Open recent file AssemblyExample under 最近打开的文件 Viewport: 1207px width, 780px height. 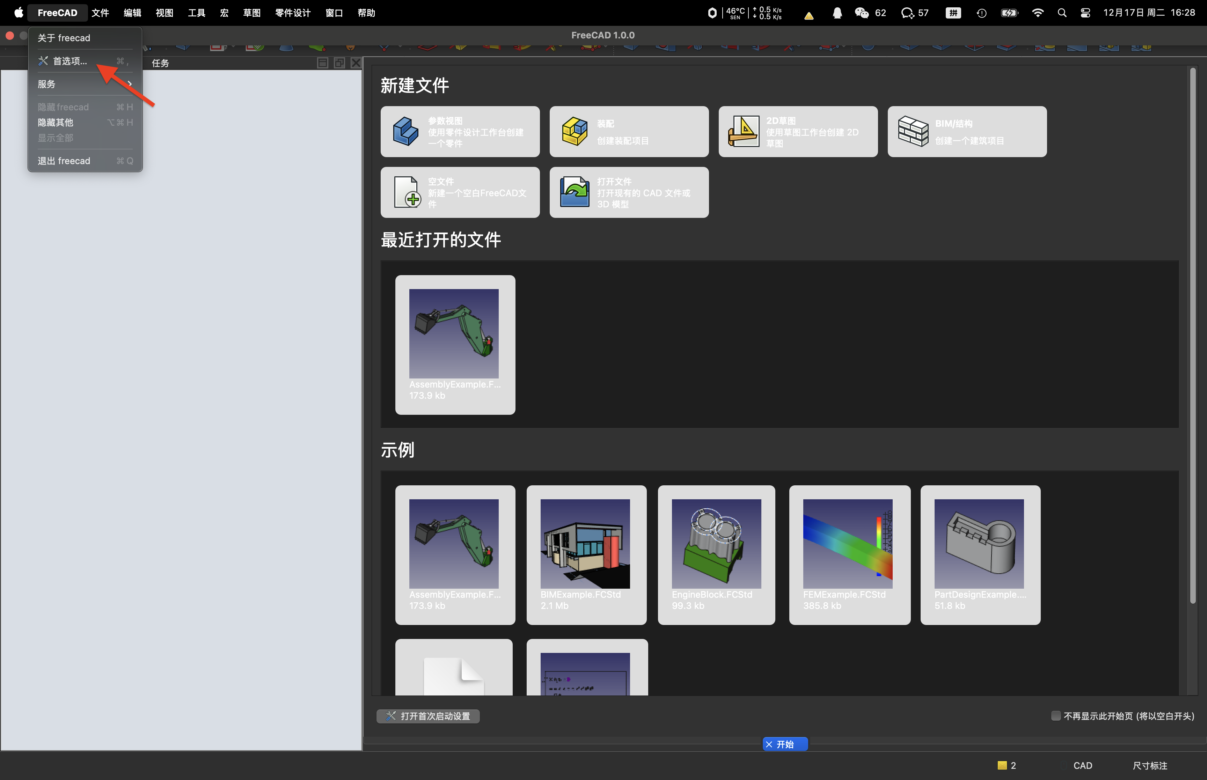pos(455,345)
